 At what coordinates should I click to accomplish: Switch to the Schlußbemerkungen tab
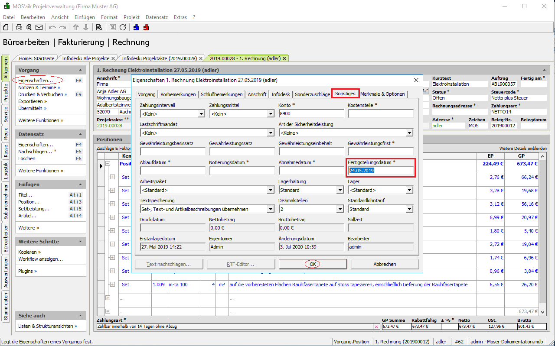[221, 94]
